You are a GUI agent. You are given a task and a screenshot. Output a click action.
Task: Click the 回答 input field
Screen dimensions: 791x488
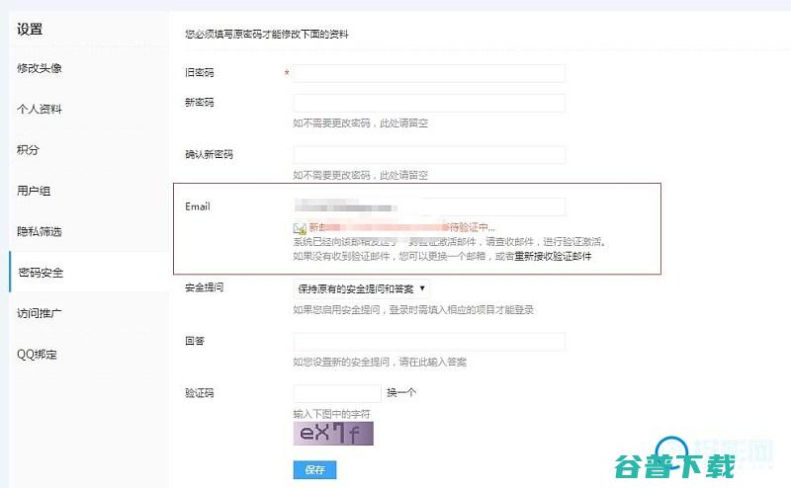pos(429,342)
